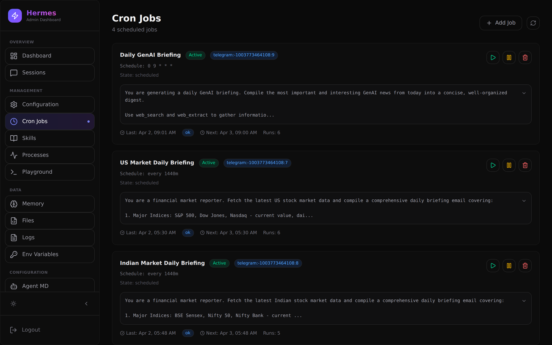Image resolution: width=552 pixels, height=345 pixels.
Task: Open the Processes section
Action: 50,155
